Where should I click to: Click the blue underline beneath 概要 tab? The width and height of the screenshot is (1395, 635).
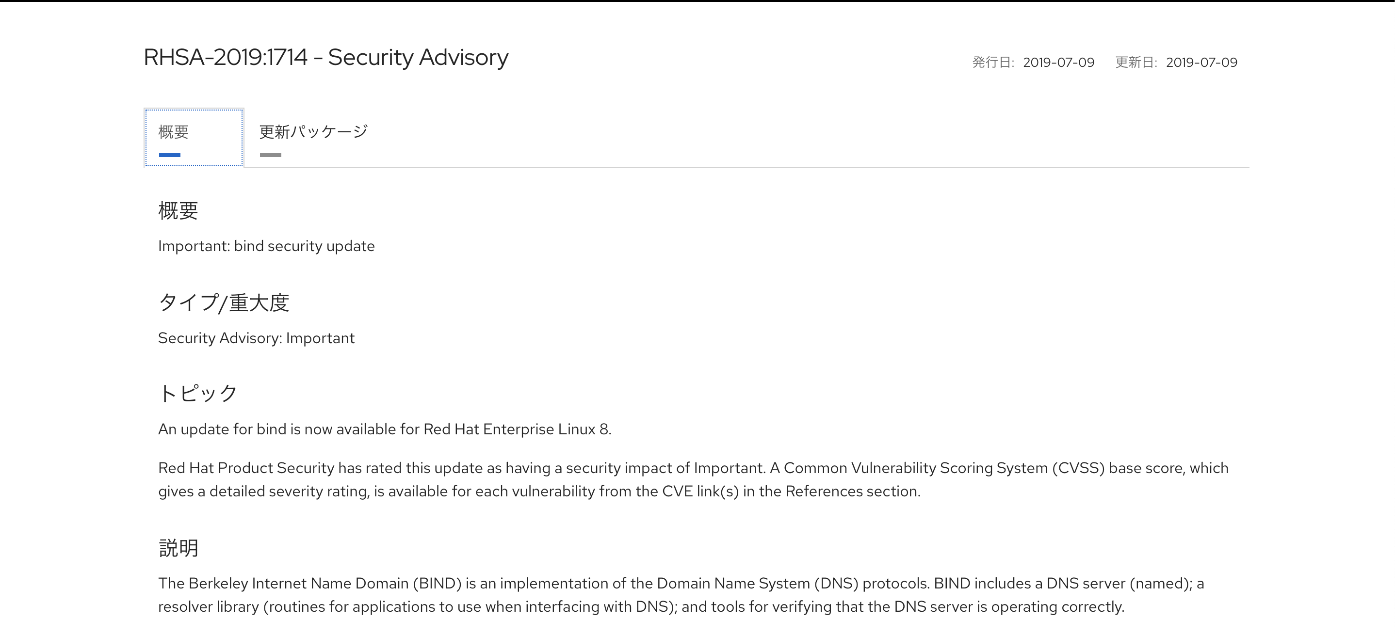coord(169,156)
